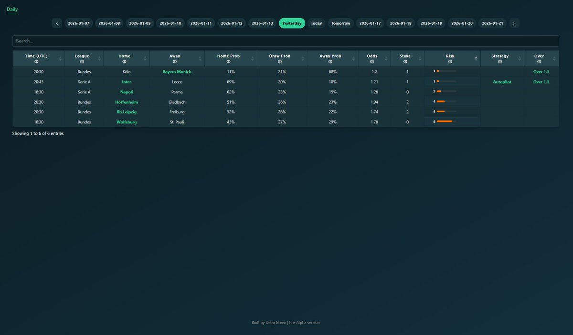Sort by Draw Prob sort arrows
The image size is (573, 335).
[302, 59]
